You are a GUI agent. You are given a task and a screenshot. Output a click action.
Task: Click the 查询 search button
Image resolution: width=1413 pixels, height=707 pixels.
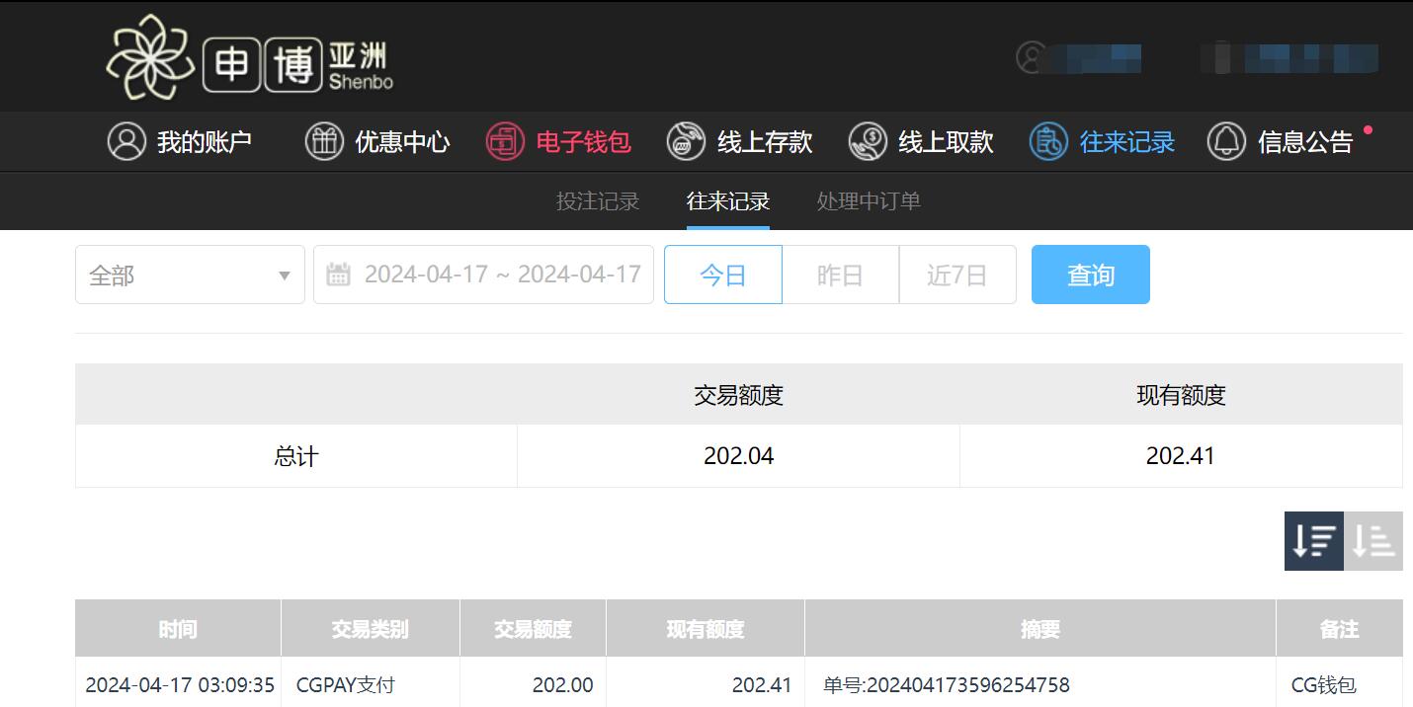coord(1091,275)
